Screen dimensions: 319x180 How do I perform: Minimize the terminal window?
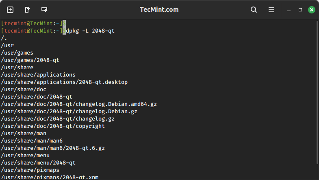(x=289, y=10)
